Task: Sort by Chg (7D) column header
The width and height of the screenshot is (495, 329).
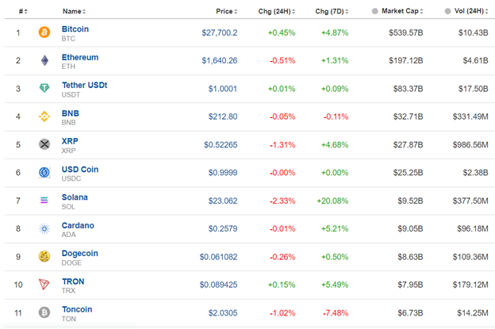Action: point(332,11)
